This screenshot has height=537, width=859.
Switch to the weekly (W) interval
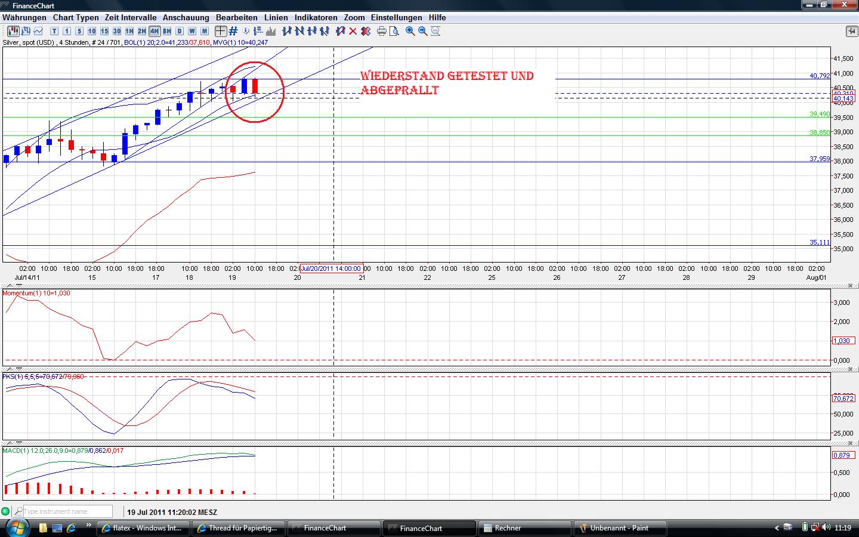pyautogui.click(x=192, y=31)
